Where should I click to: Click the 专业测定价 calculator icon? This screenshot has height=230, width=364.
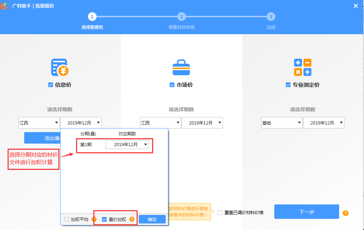302,67
